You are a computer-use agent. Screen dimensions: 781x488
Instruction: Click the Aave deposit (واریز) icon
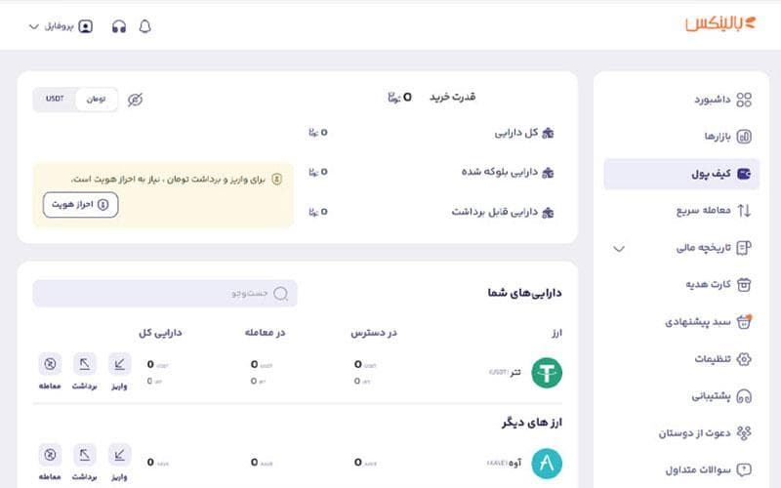coord(119,455)
